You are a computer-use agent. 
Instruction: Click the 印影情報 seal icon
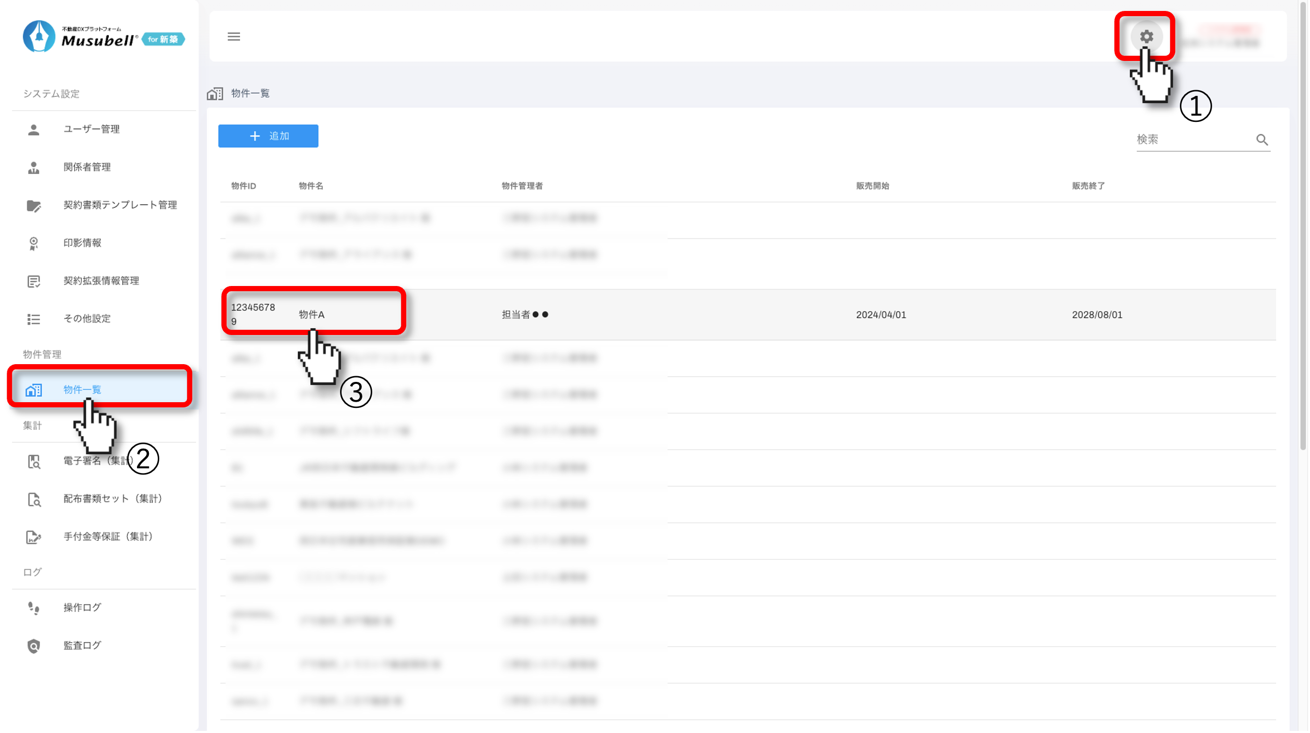point(34,243)
